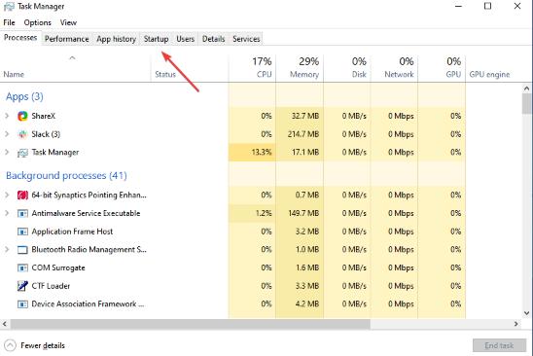
Task: Sort by the Name column header
Action: (x=76, y=68)
